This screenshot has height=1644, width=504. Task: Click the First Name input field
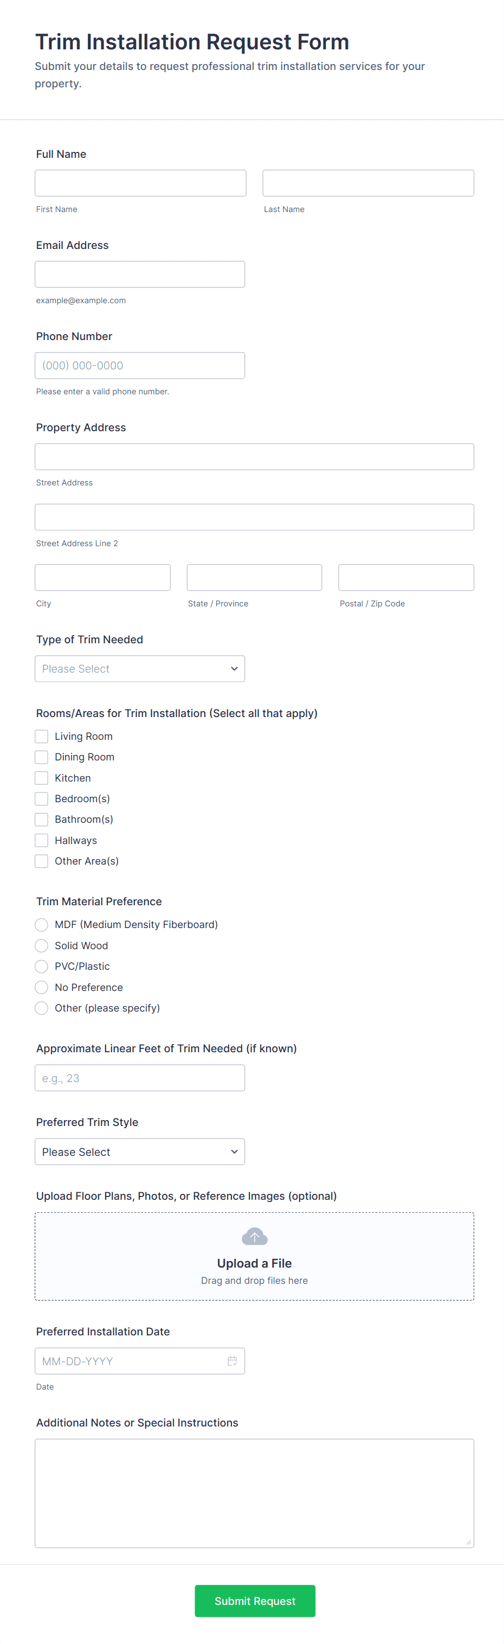pyautogui.click(x=140, y=183)
